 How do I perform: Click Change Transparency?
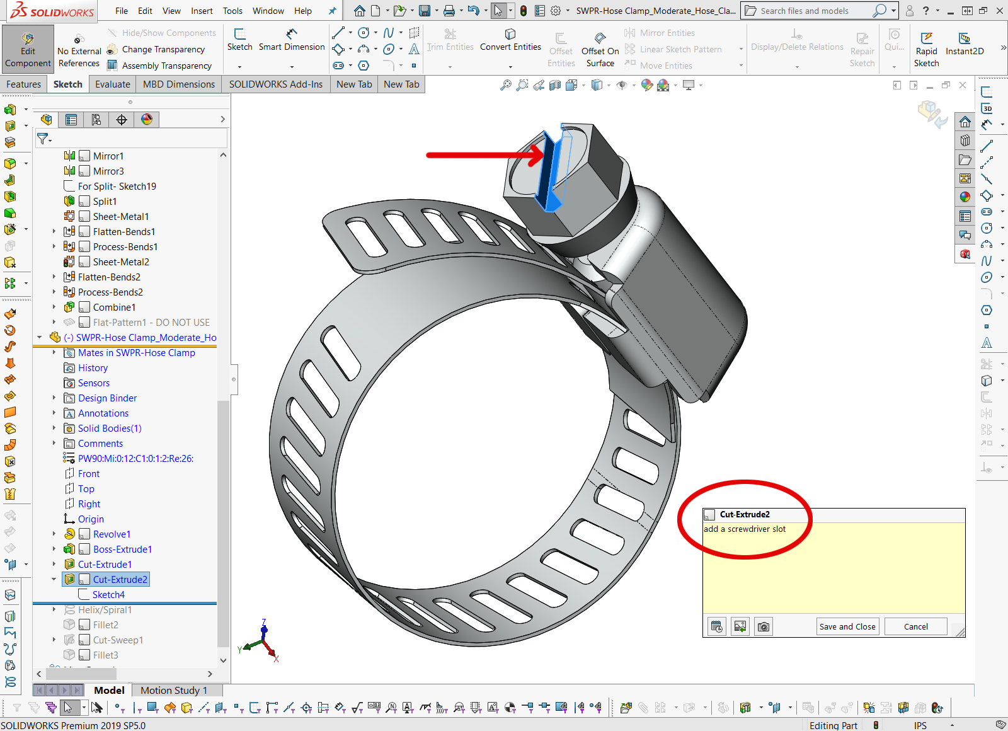(156, 49)
